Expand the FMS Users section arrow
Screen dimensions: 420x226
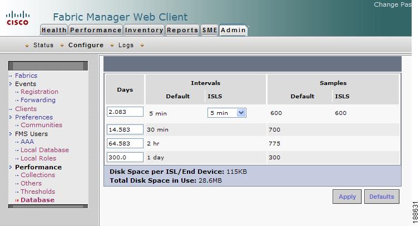(11, 134)
